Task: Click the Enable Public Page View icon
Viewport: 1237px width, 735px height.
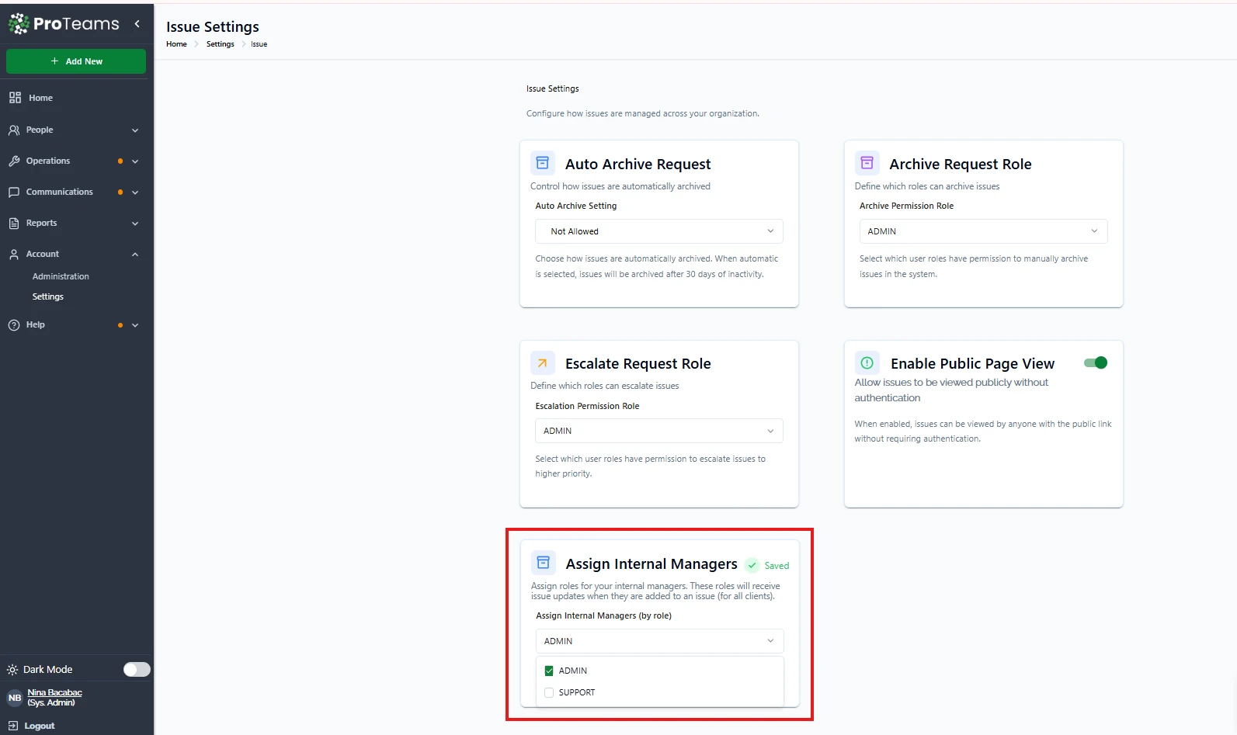Action: coord(867,363)
